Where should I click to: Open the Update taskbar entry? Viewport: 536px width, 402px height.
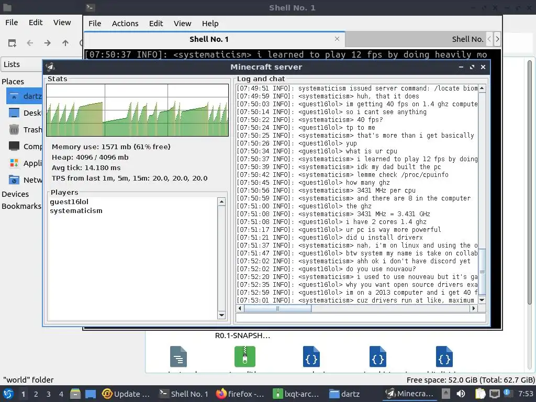[x=126, y=394]
